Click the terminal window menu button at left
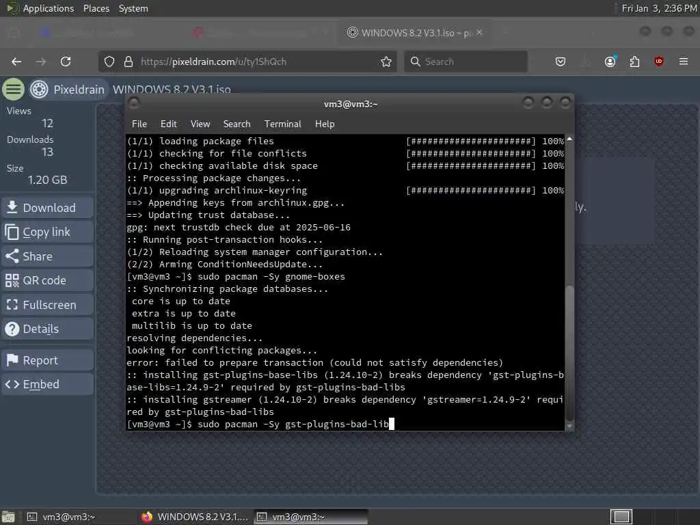This screenshot has width=700, height=525. click(134, 104)
